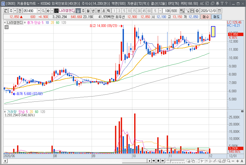Image resolution: width=246 pixels, height=165 pixels.
Task: Click the scrollbar left arrow
Action: click(x=5, y=161)
